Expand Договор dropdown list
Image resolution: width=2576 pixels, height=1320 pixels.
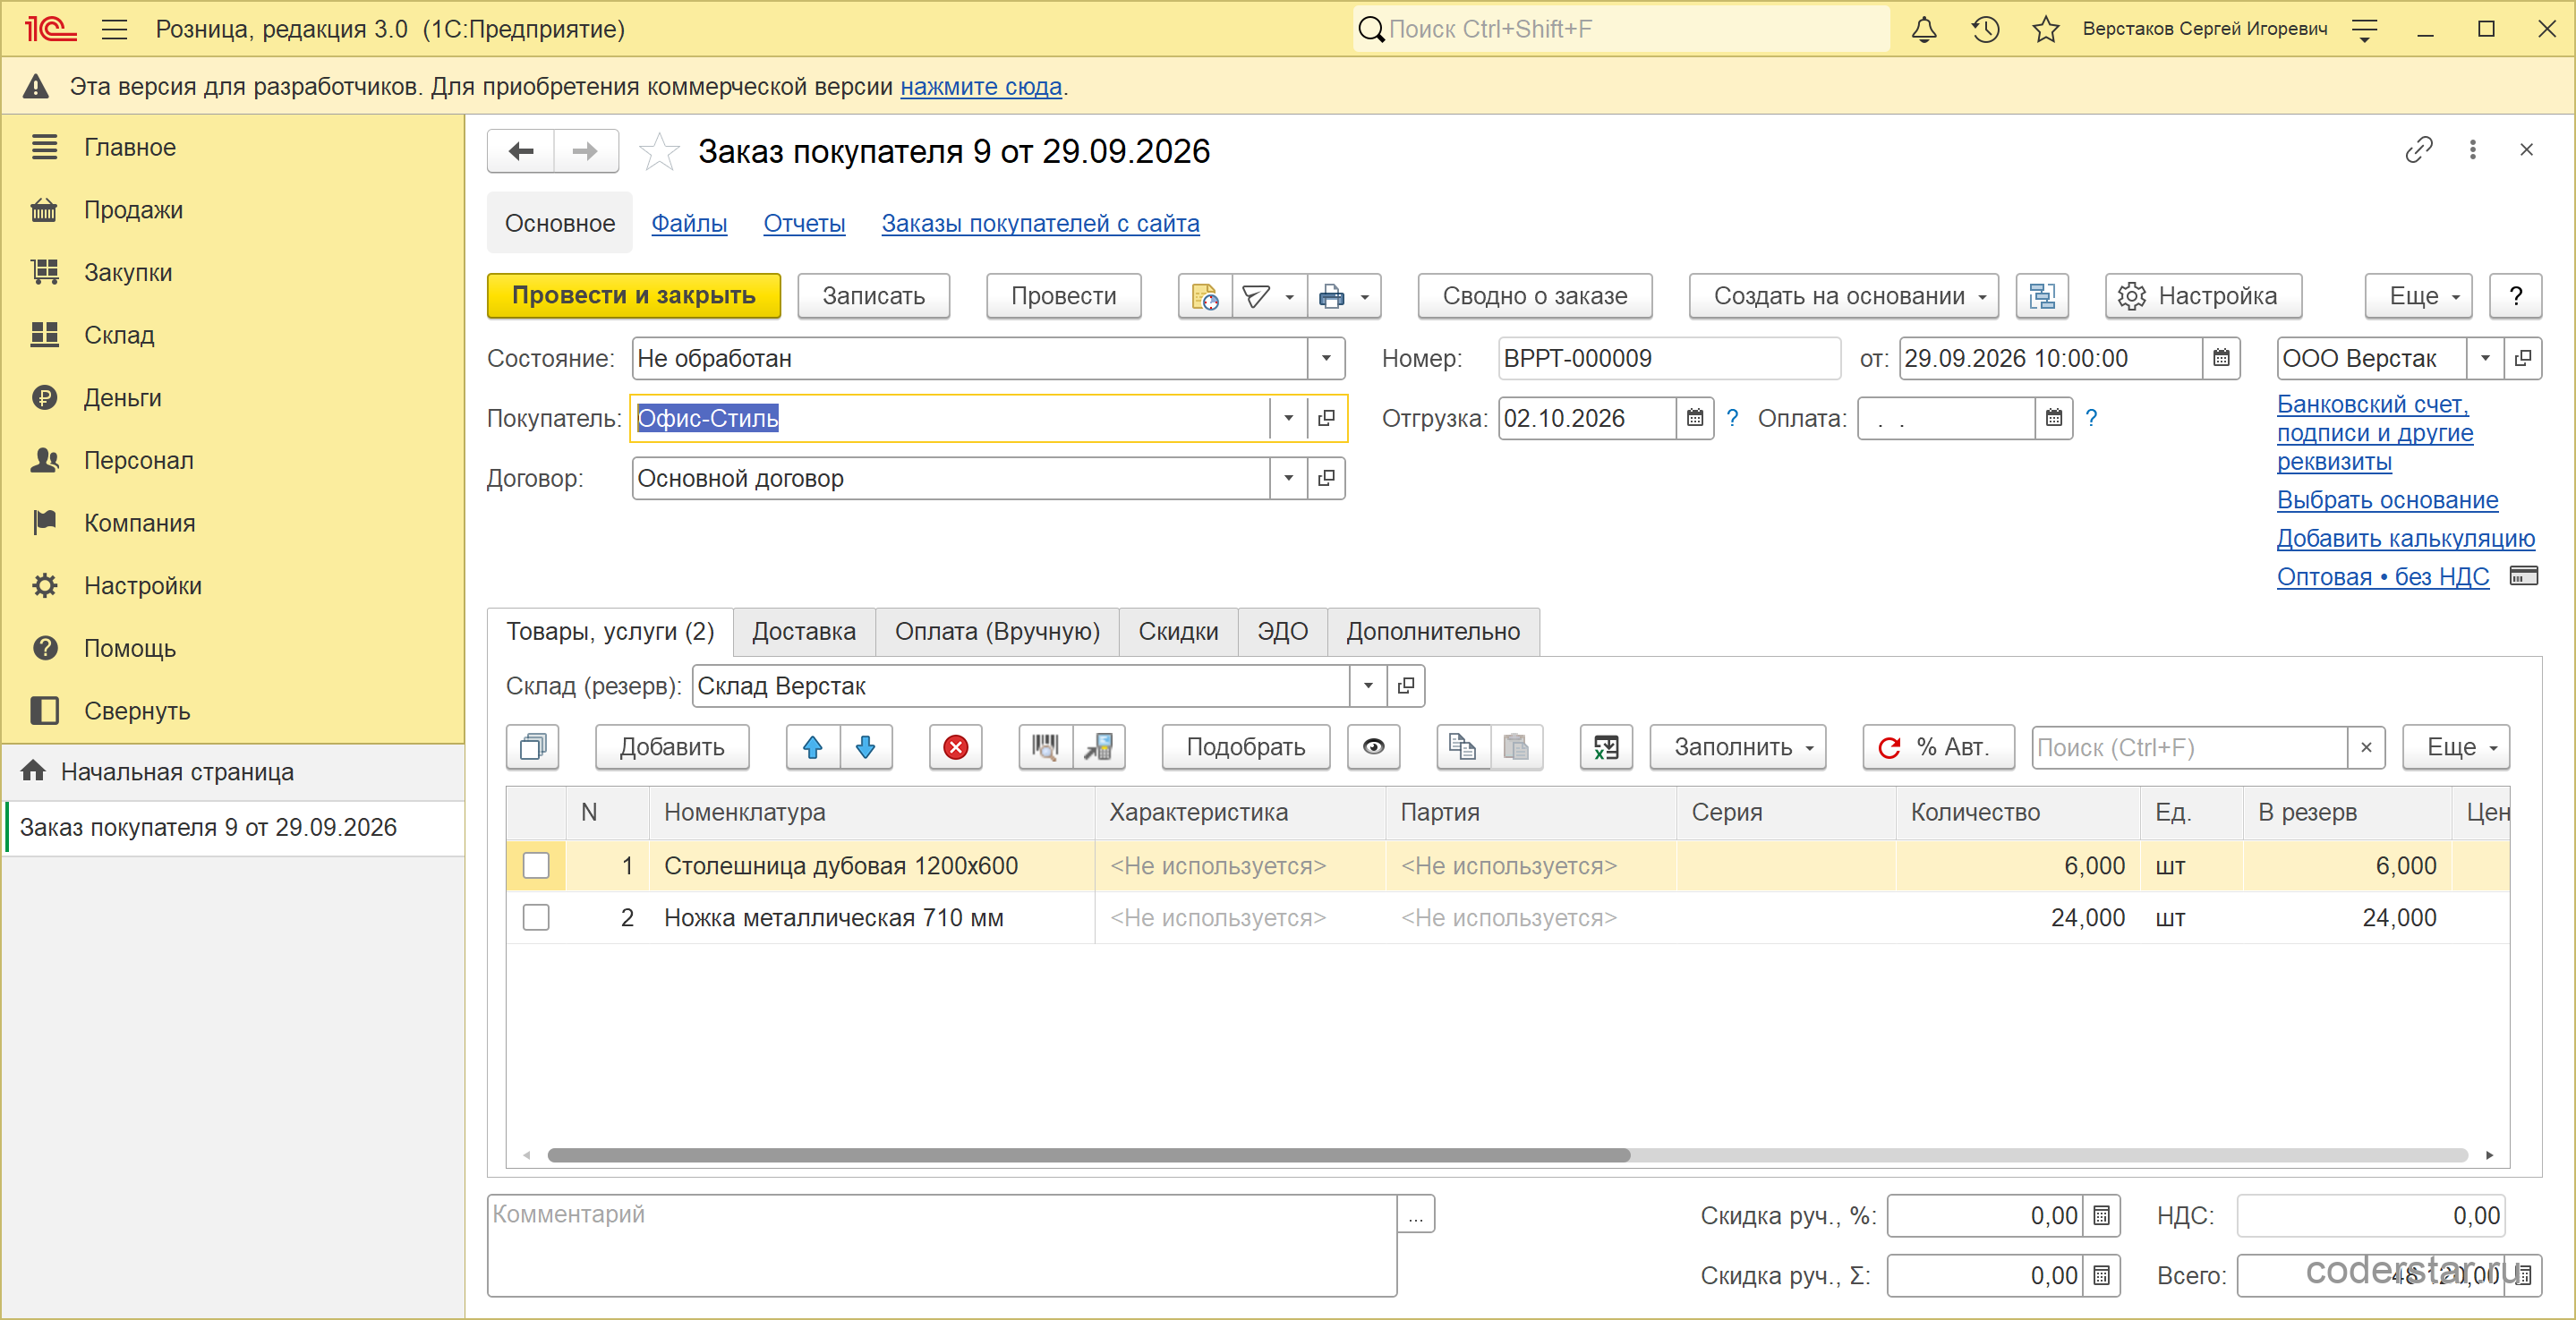pos(1288,478)
